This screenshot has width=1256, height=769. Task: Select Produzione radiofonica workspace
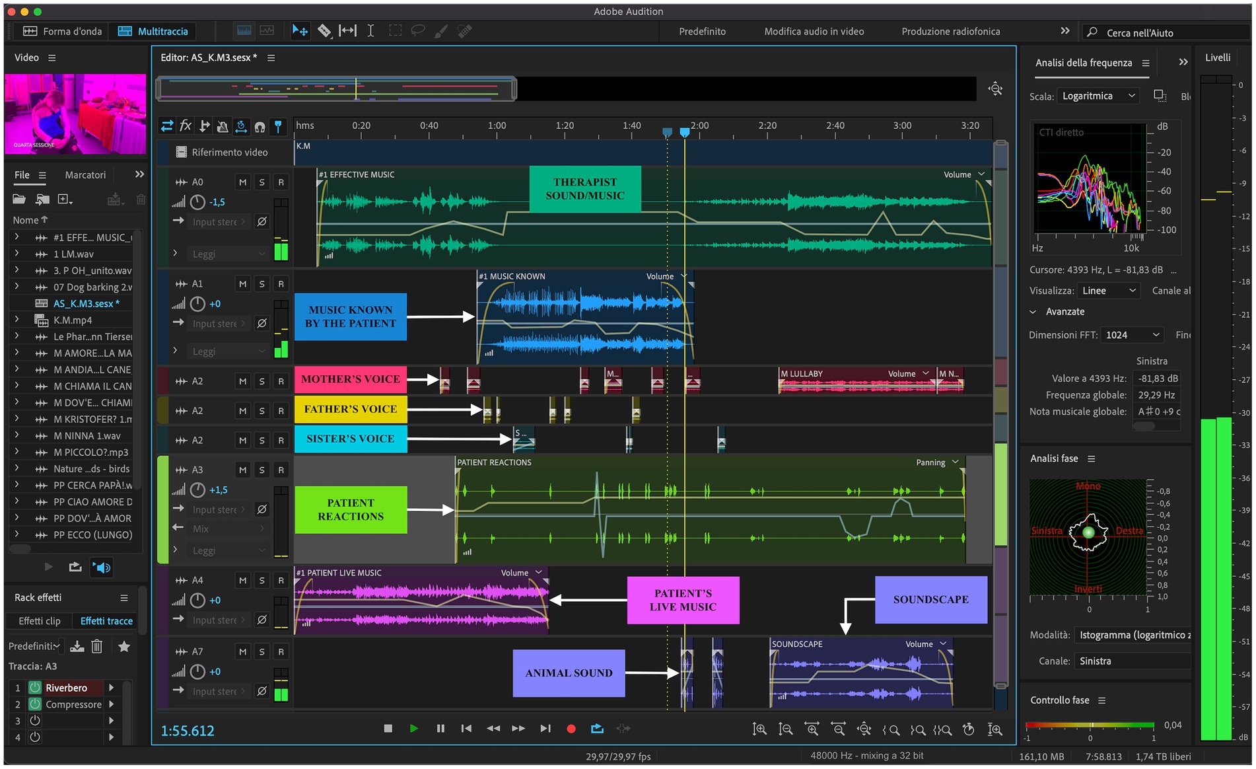point(950,31)
